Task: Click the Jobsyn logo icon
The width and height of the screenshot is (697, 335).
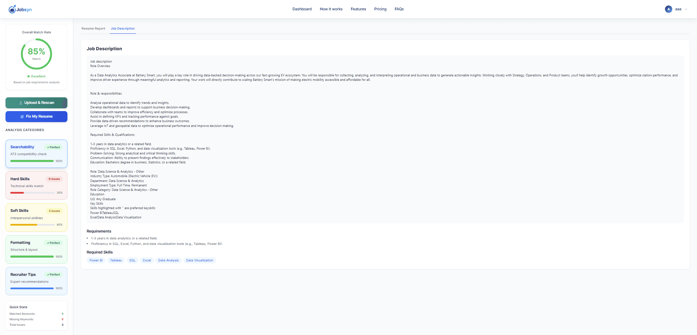Action: coord(12,9)
